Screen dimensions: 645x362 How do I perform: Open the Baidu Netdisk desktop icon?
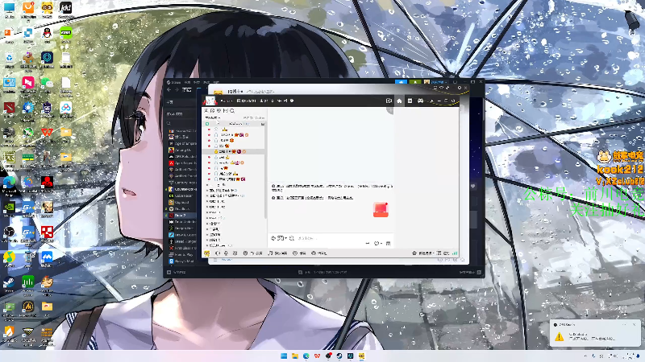(x=66, y=109)
